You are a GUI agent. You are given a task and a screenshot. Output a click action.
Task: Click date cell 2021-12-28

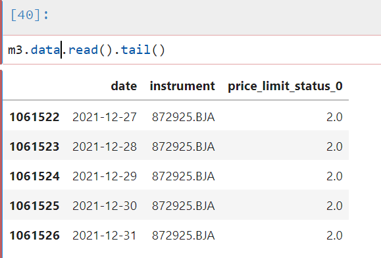tap(105, 147)
